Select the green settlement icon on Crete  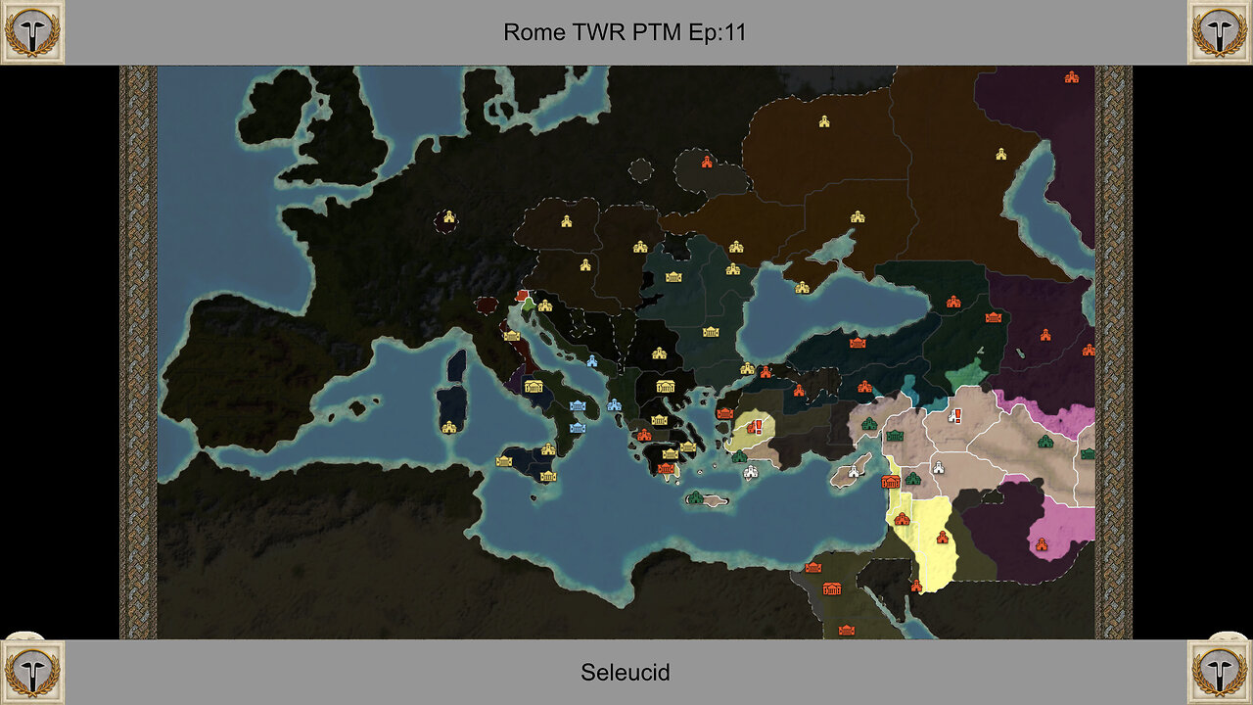pyautogui.click(x=695, y=497)
